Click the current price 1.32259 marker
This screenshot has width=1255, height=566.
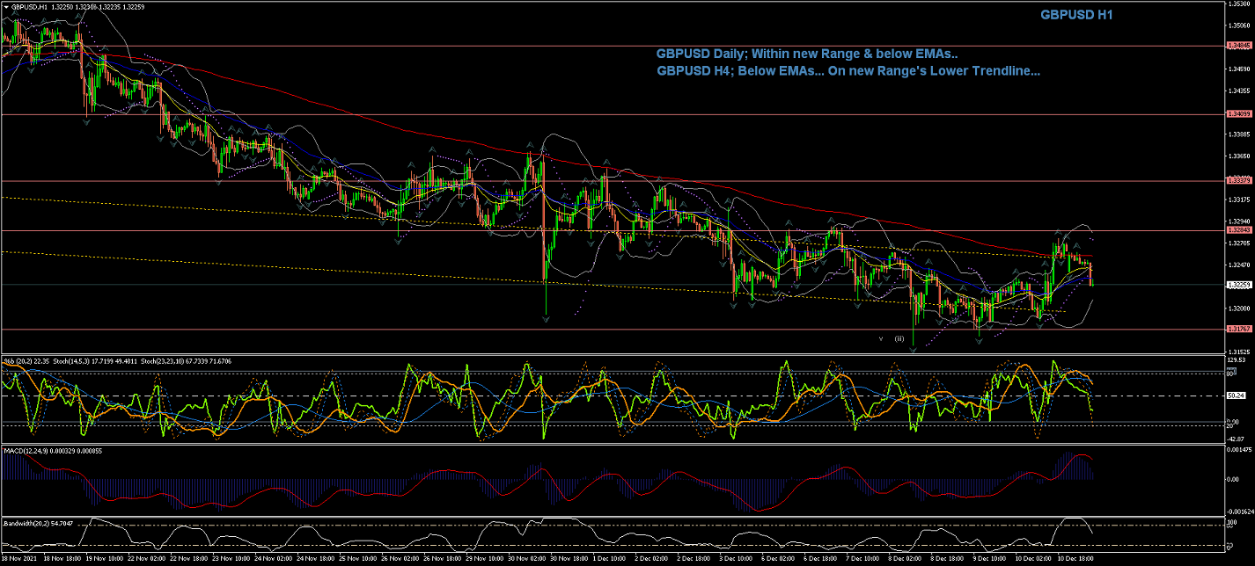[1237, 285]
